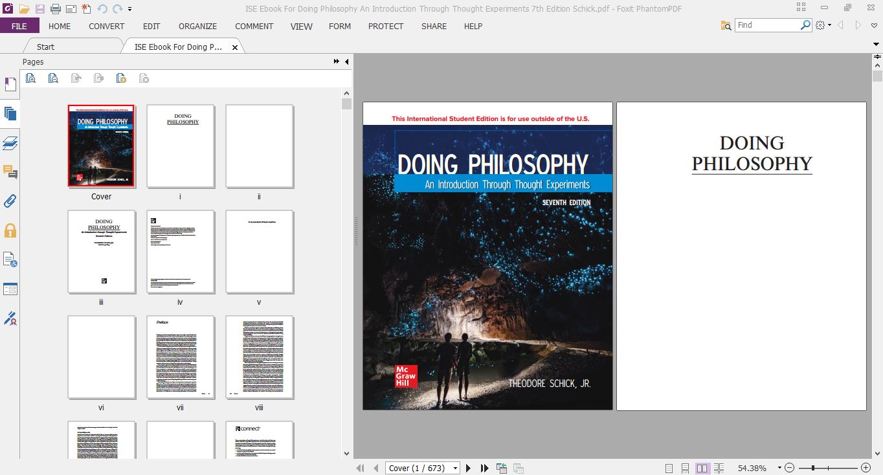Click the Redo arrow icon
Image resolution: width=883 pixels, height=475 pixels.
click(118, 8)
